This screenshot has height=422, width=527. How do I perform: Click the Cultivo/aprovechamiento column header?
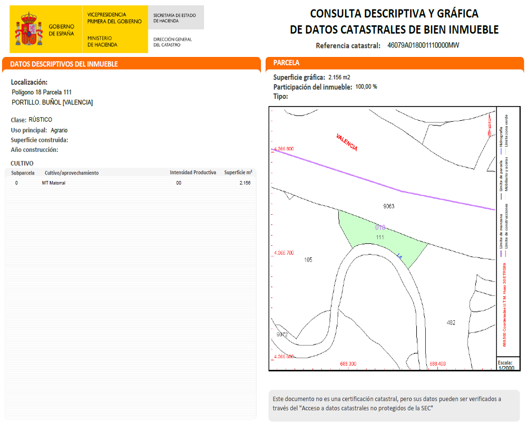[x=72, y=172]
